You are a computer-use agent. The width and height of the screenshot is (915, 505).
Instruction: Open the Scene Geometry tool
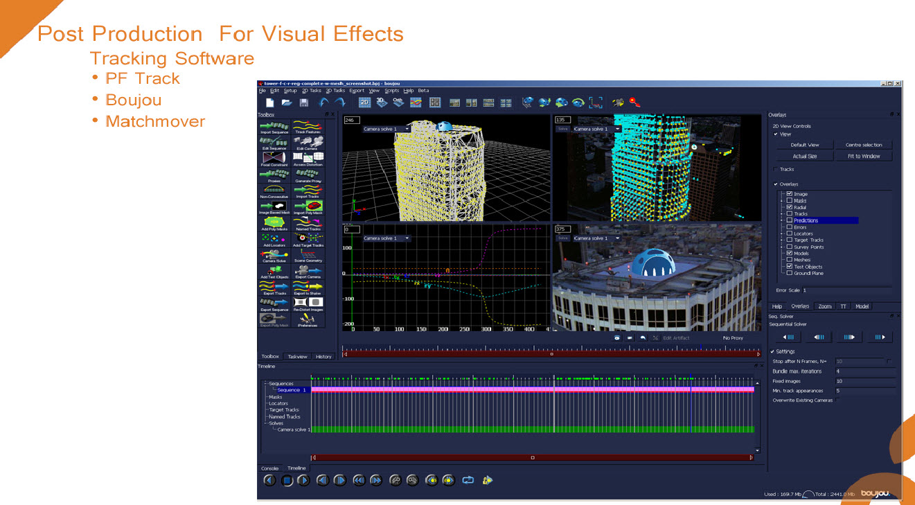pos(308,254)
